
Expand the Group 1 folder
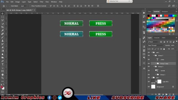(156, 74)
